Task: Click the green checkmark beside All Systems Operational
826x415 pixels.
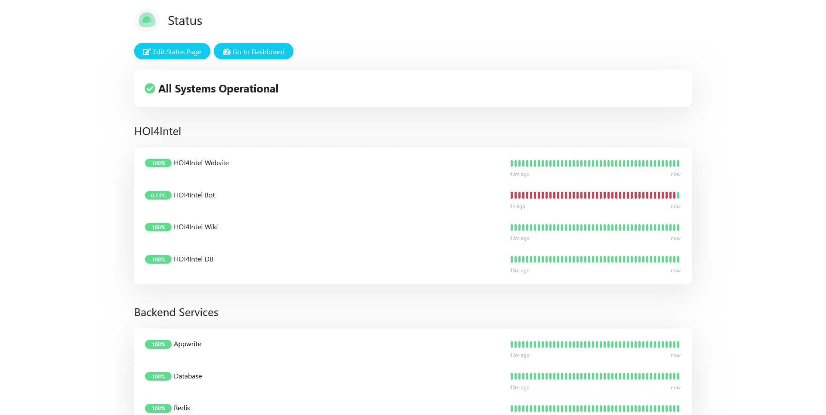Action: pos(149,89)
